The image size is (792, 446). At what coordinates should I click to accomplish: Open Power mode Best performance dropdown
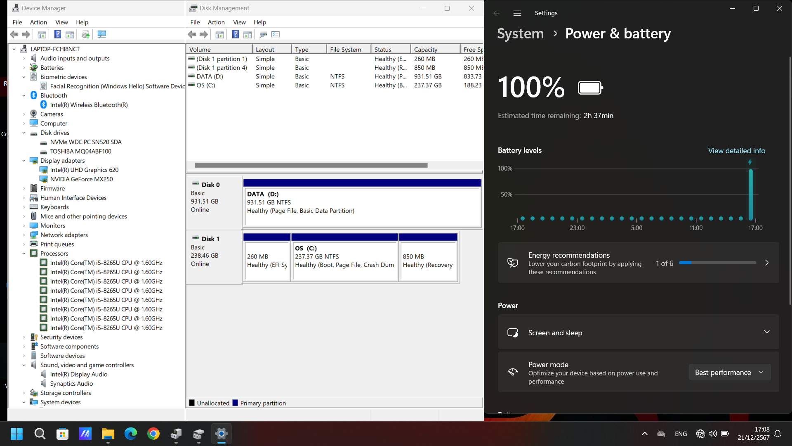[x=729, y=372]
